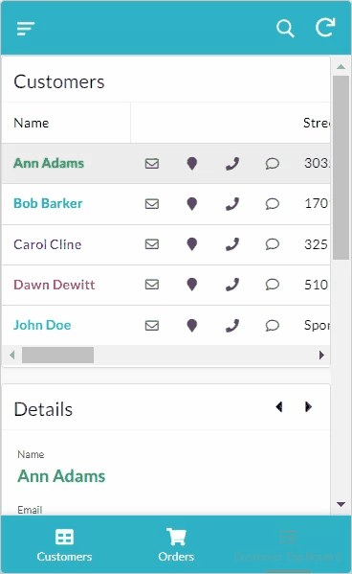Open the Customer Dashboard tab
Screen dimensions: 352x574
[288, 544]
